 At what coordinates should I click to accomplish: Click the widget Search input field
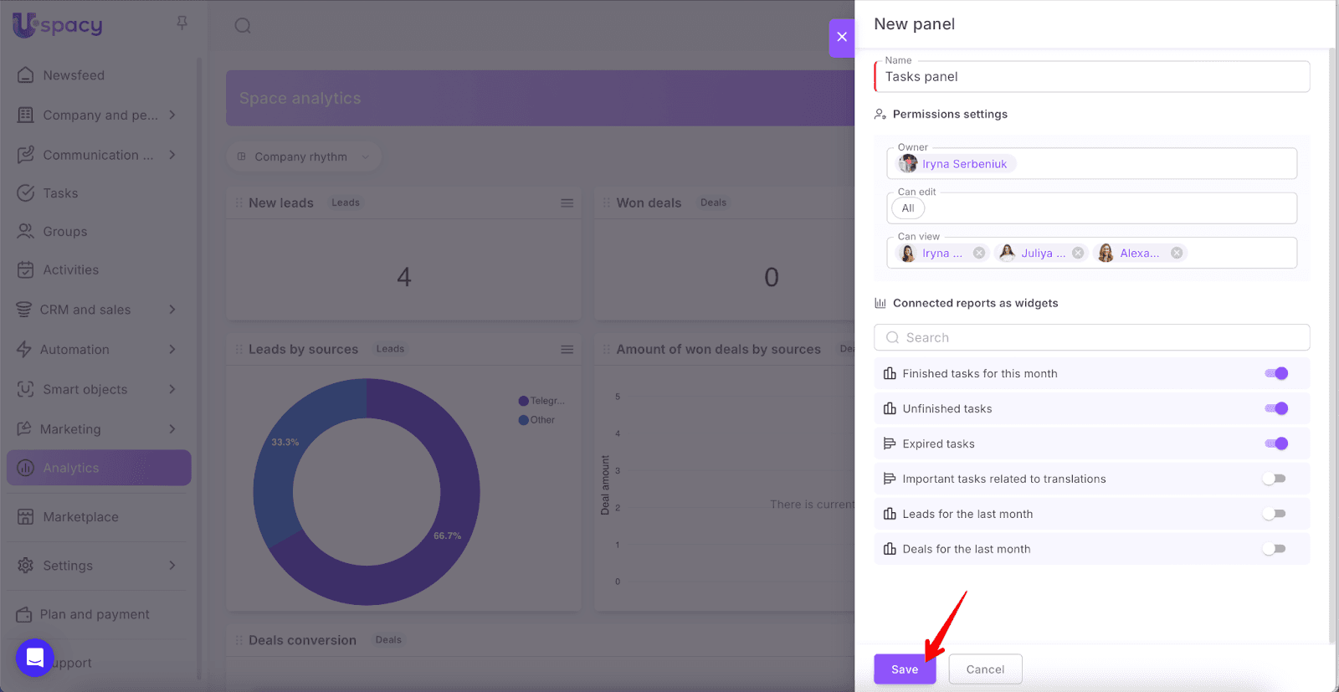(1091, 338)
